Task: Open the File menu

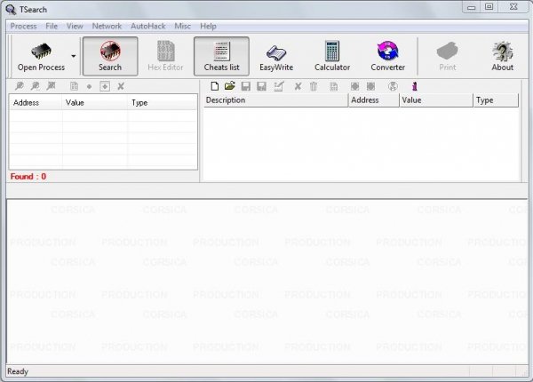Action: click(x=52, y=26)
